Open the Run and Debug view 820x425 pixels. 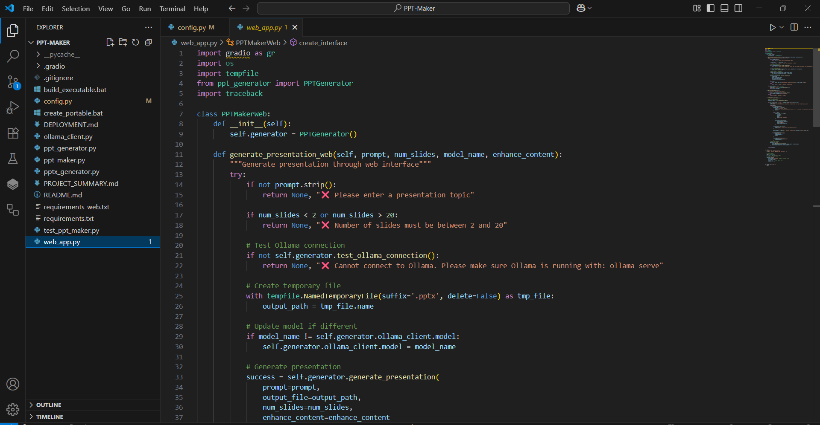coord(13,107)
